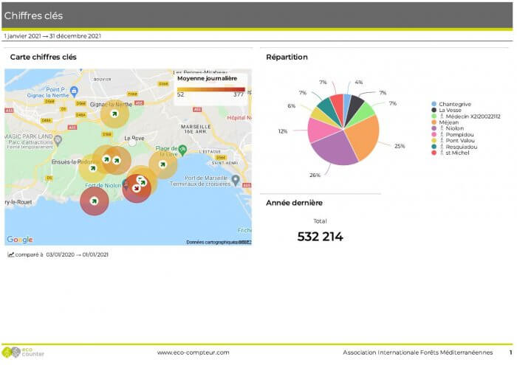
Task: Click yellow counter marker over Ensuès-la-Redonne label
Action: click(93, 168)
